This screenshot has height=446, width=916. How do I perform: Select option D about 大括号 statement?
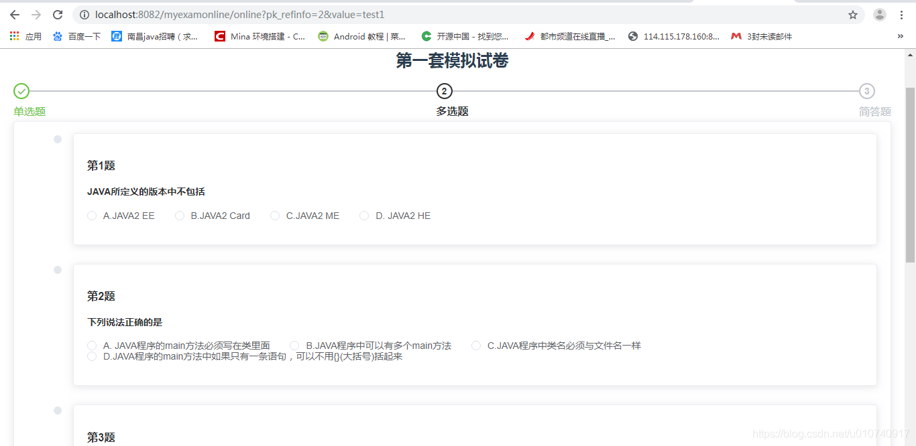click(245, 356)
